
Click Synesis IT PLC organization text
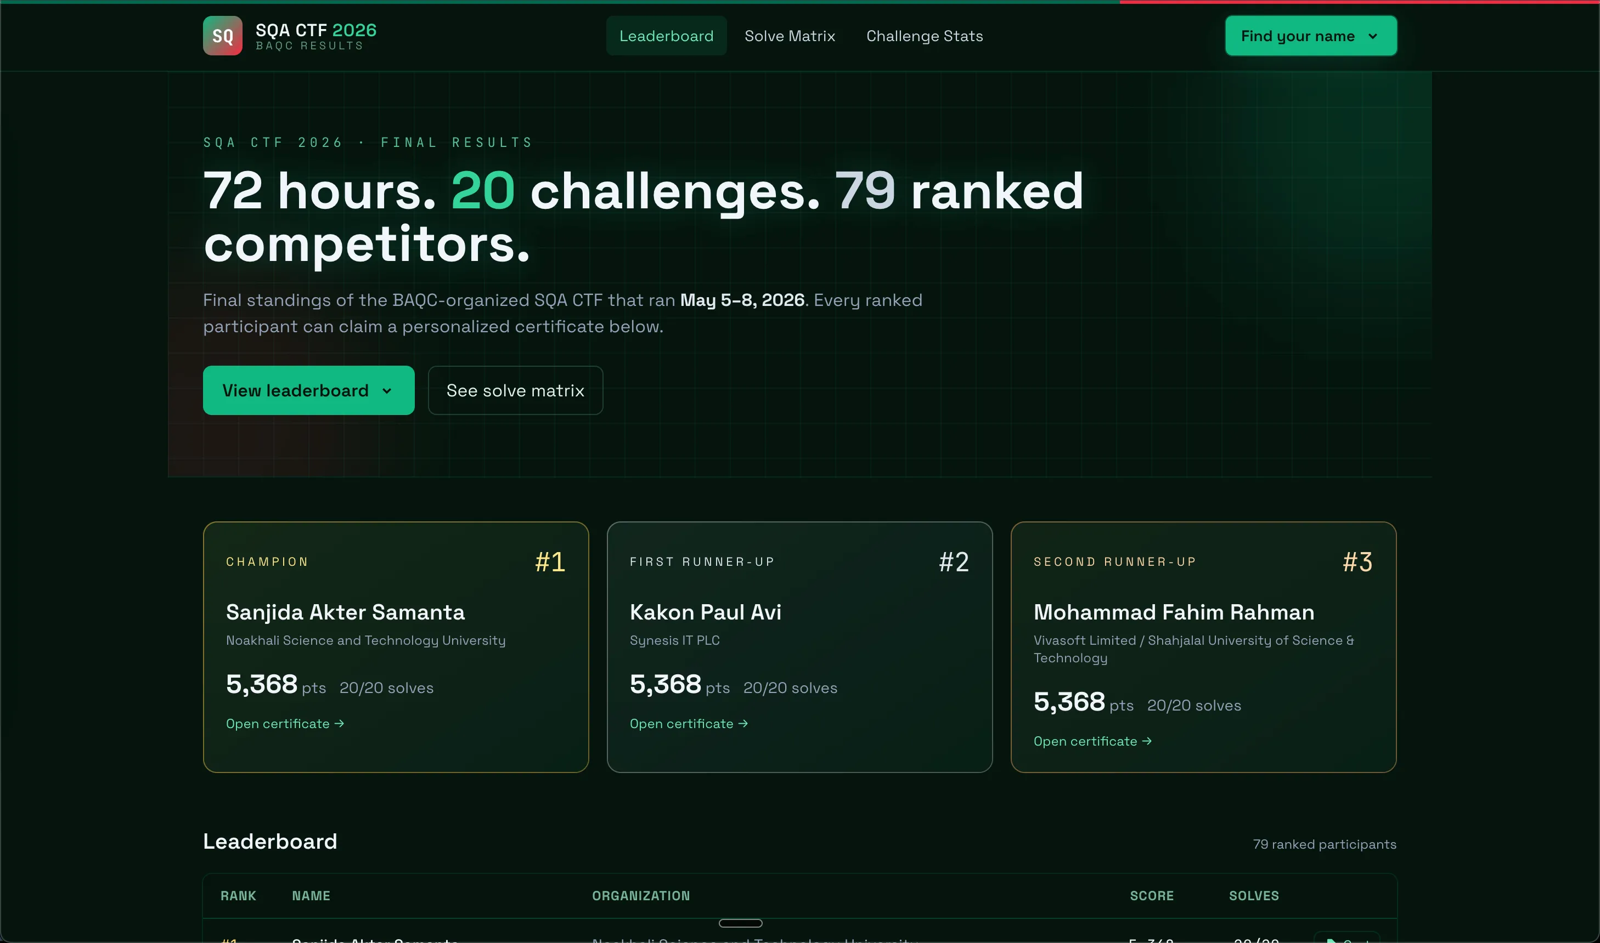pos(674,640)
